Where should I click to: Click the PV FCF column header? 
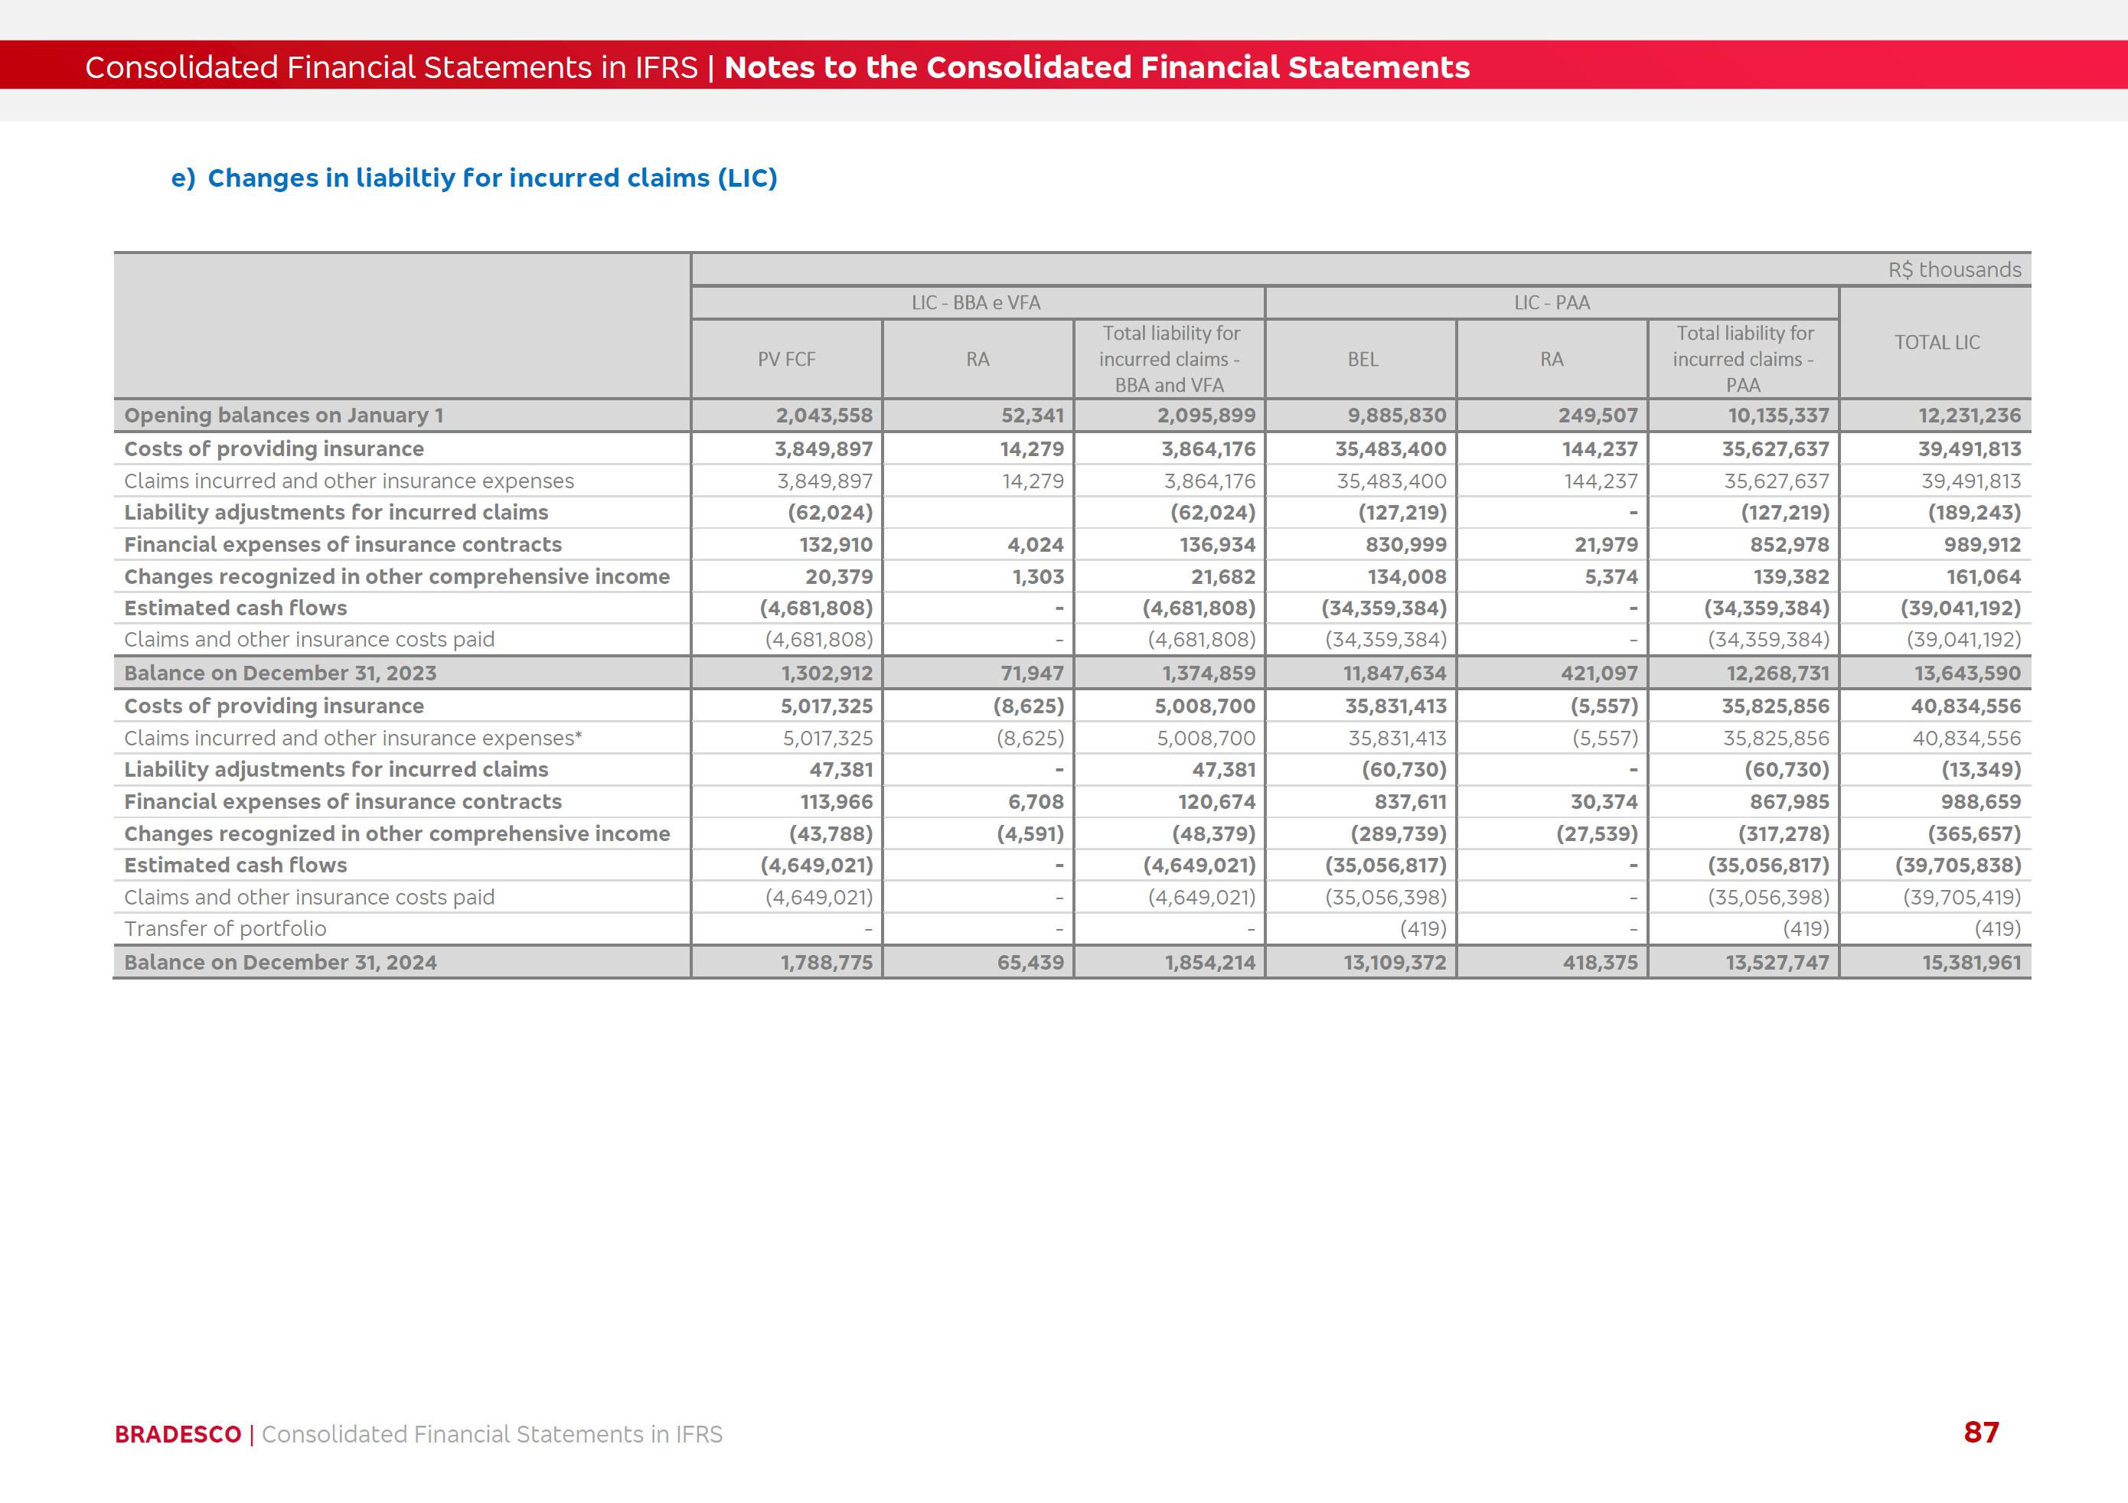(x=786, y=360)
